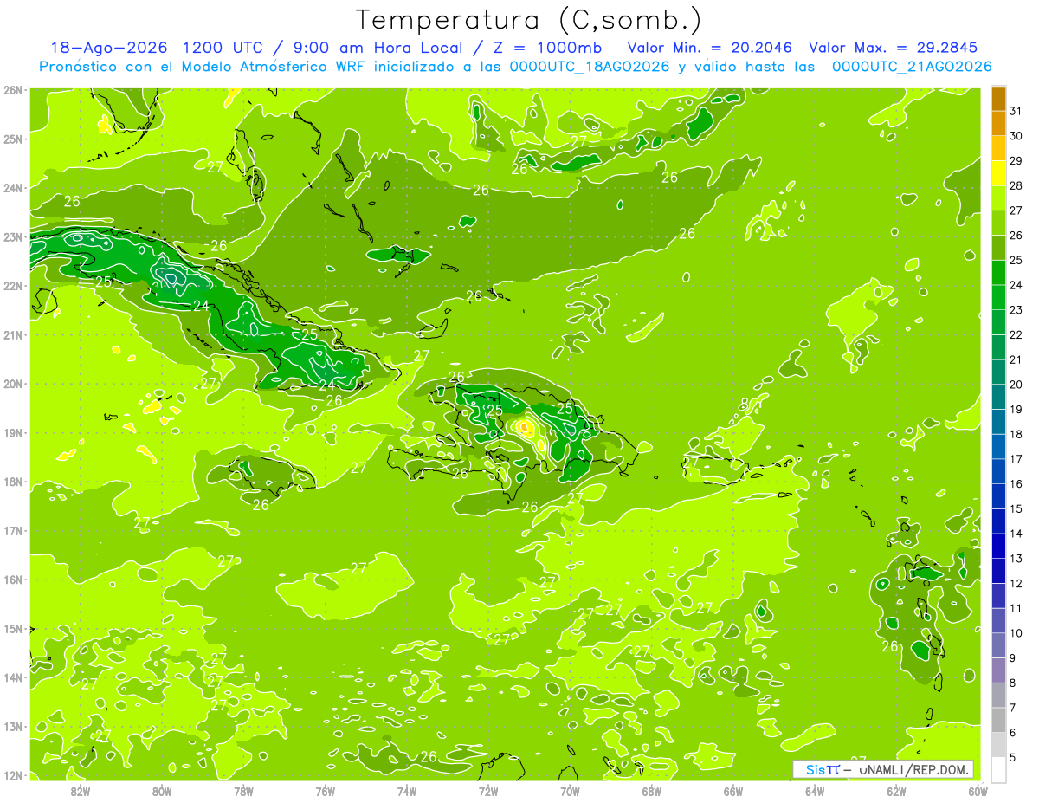Click the dark blue color segment between 13 and 14
The width and height of the screenshot is (1039, 803).
pyautogui.click(x=998, y=546)
